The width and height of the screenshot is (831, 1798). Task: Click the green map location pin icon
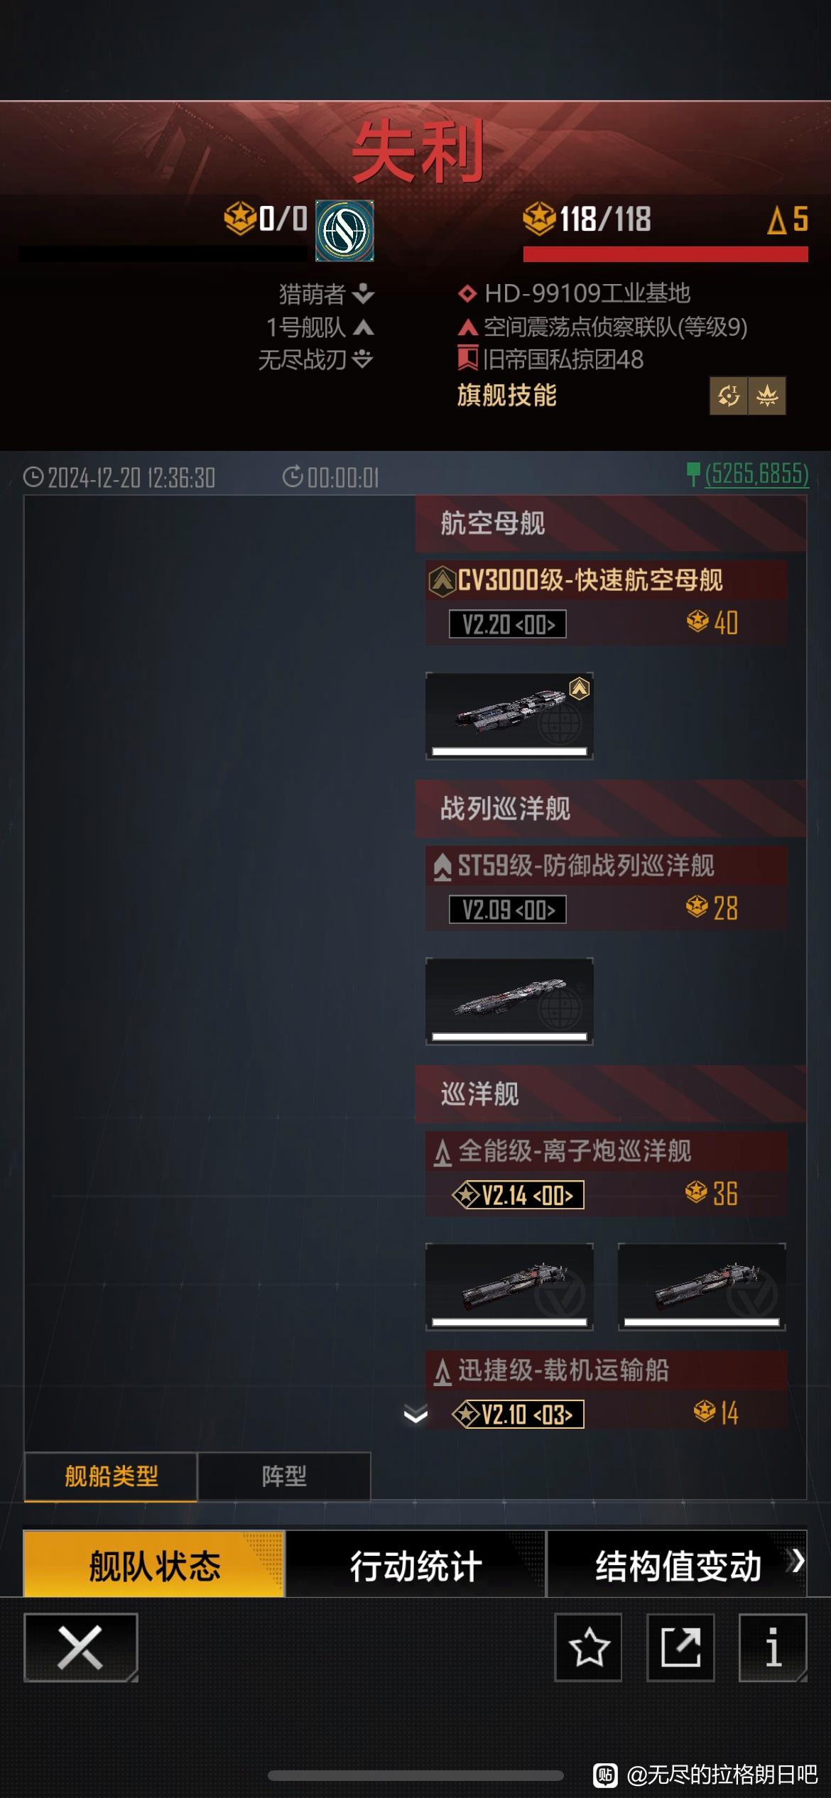693,474
